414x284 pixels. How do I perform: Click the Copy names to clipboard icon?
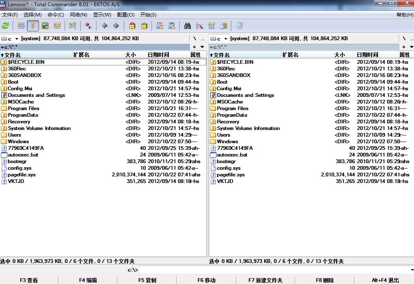[224, 26]
